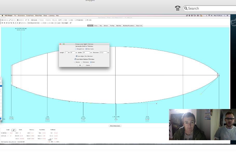This screenshot has width=236, height=162.
Task: Select the Straight Line radio option
Action: tap(76, 49)
